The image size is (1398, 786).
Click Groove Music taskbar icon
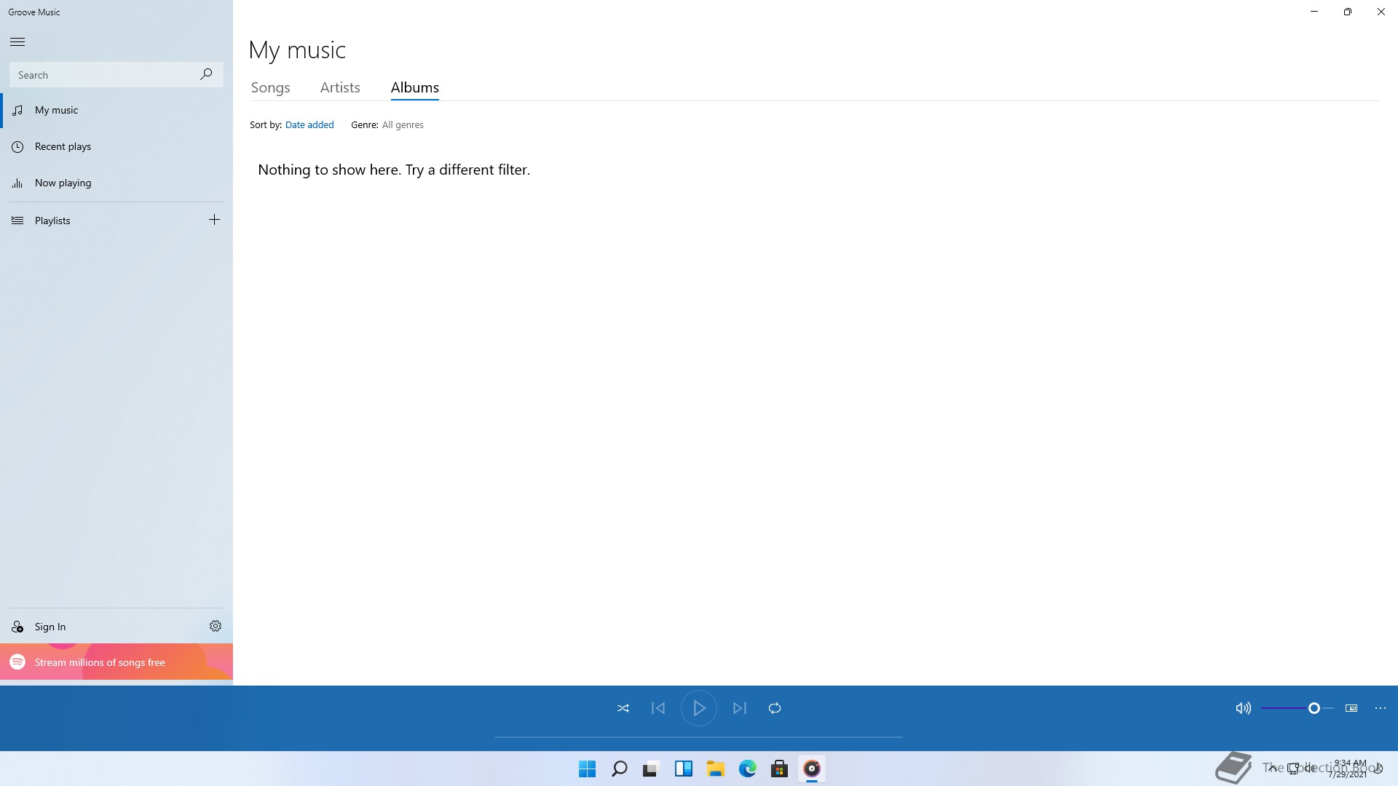coord(812,769)
